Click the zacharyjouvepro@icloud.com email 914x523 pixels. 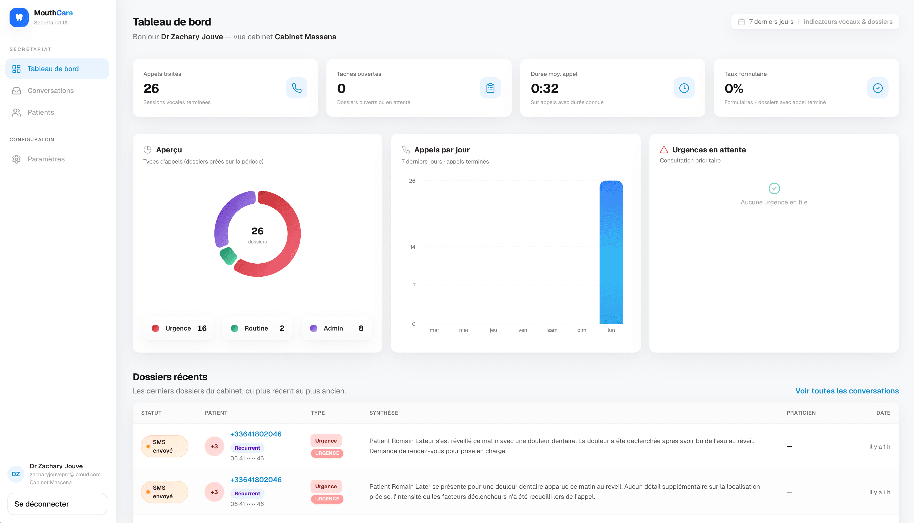pyautogui.click(x=65, y=474)
